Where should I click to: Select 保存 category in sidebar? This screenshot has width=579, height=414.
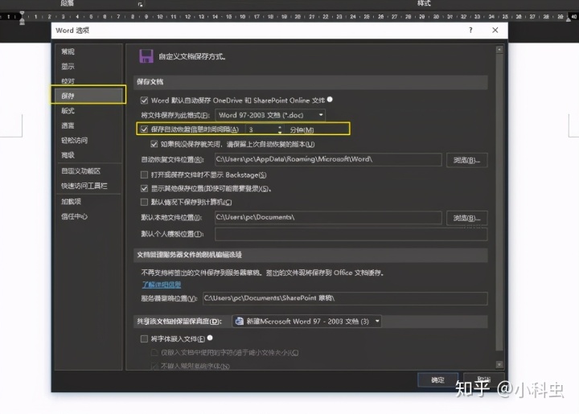coord(88,96)
